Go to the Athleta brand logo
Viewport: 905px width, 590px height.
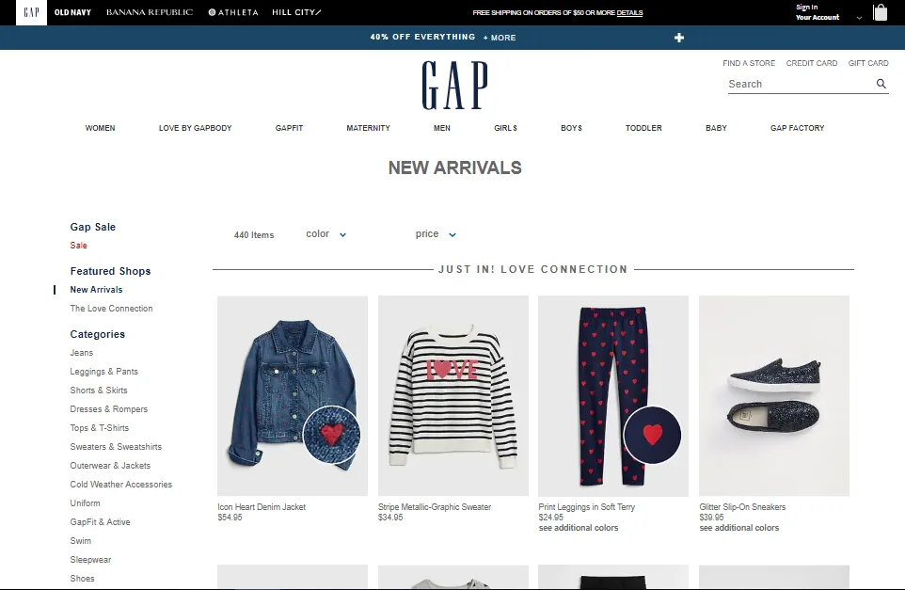233,12
